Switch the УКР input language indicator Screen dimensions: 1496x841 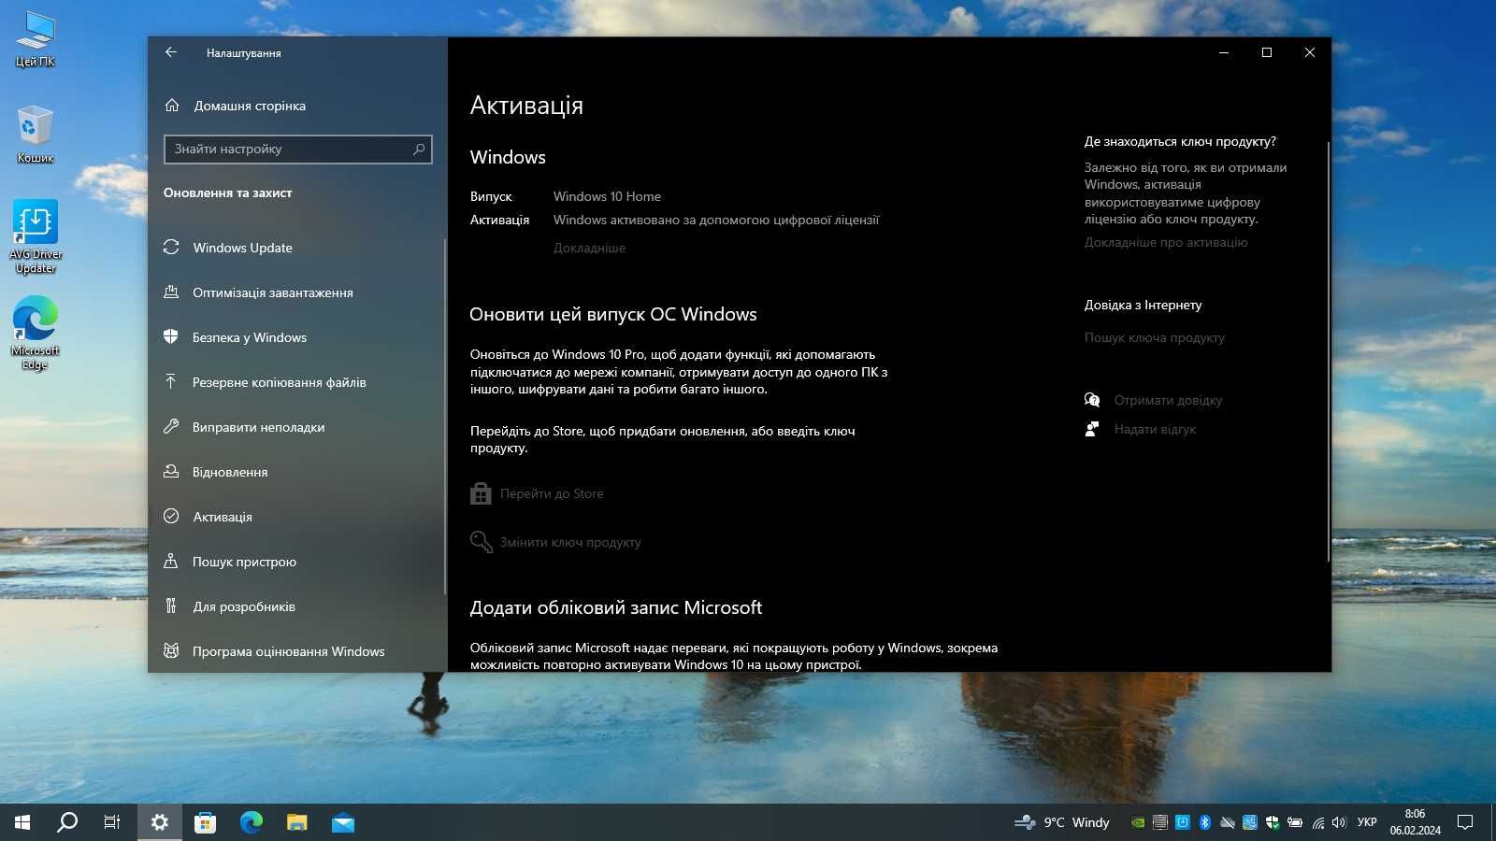click(x=1367, y=822)
